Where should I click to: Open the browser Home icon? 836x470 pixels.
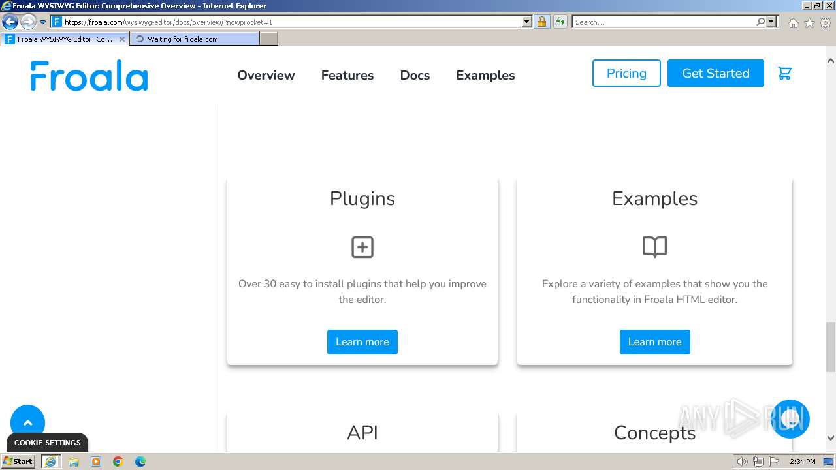pyautogui.click(x=793, y=23)
